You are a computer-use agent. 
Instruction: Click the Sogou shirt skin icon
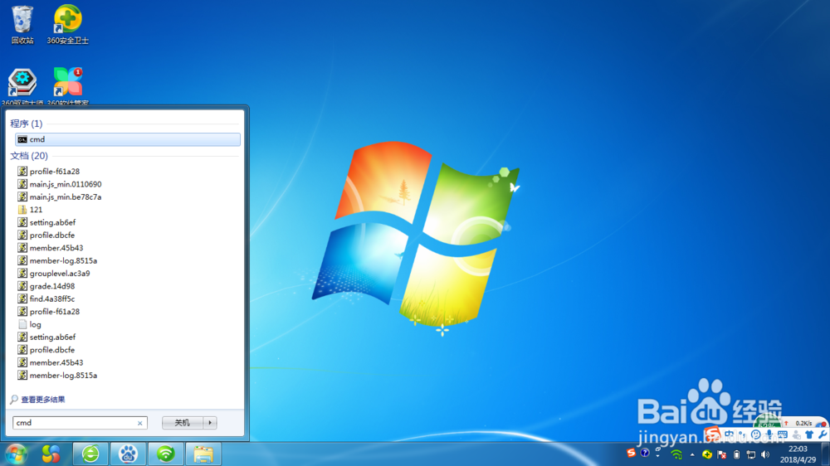pyautogui.click(x=809, y=434)
